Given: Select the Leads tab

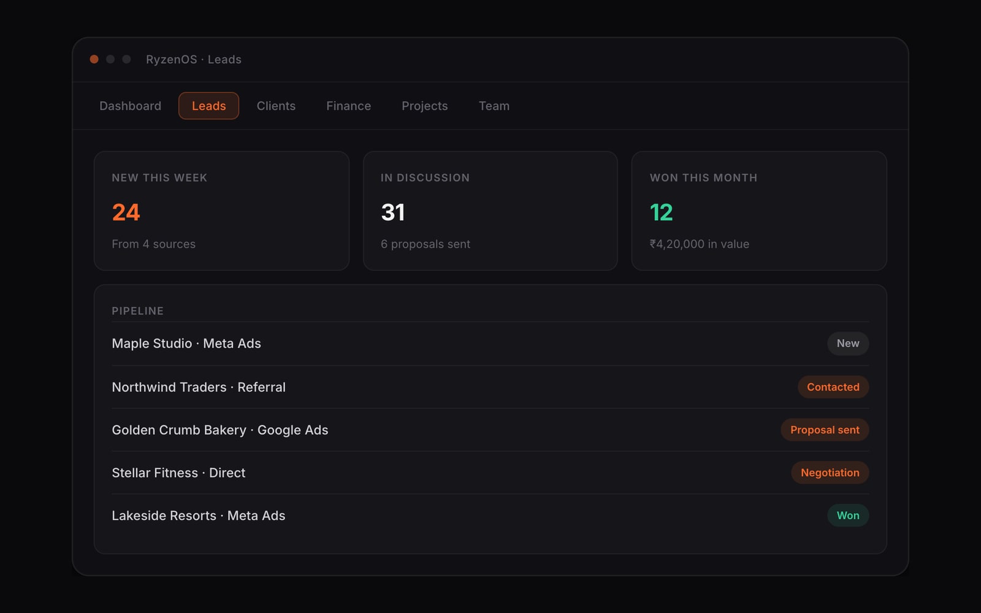Looking at the screenshot, I should pyautogui.click(x=208, y=106).
